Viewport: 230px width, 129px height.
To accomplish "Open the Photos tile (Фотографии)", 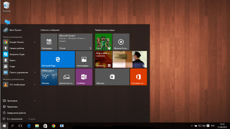I will point(84,59).
